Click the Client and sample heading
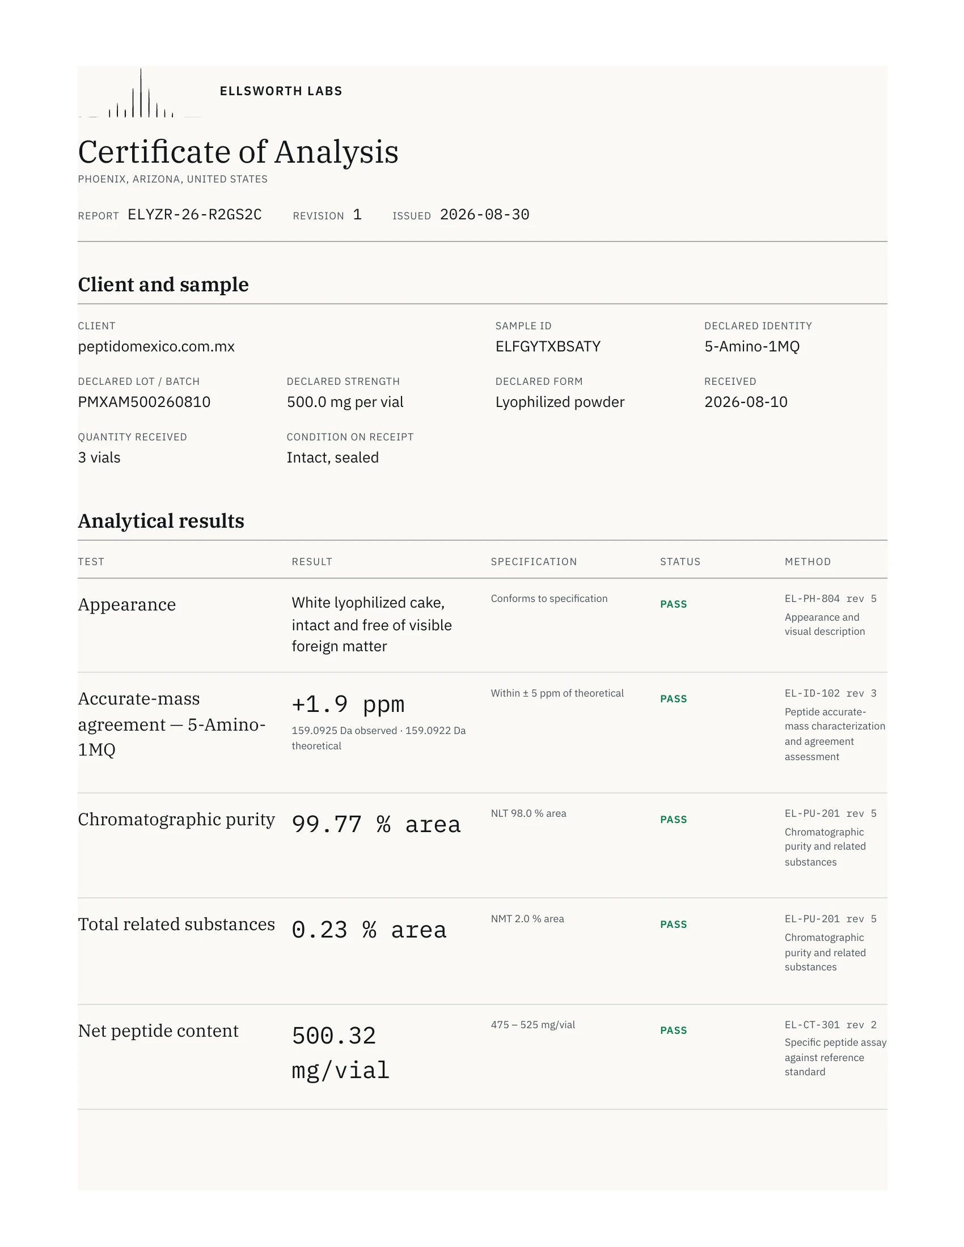This screenshot has width=964, height=1247. (163, 285)
